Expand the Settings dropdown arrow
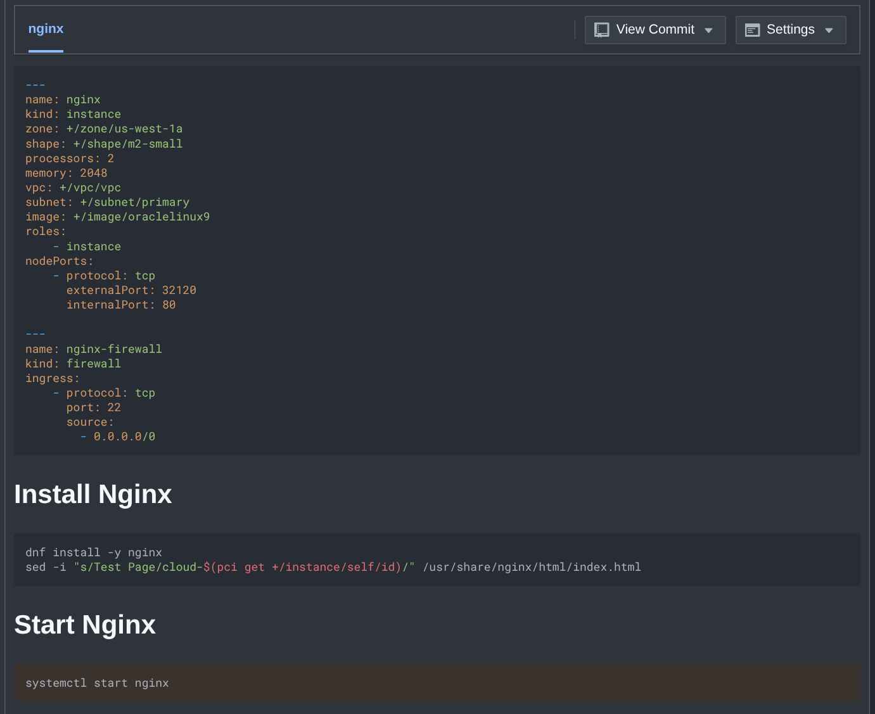 tap(829, 30)
